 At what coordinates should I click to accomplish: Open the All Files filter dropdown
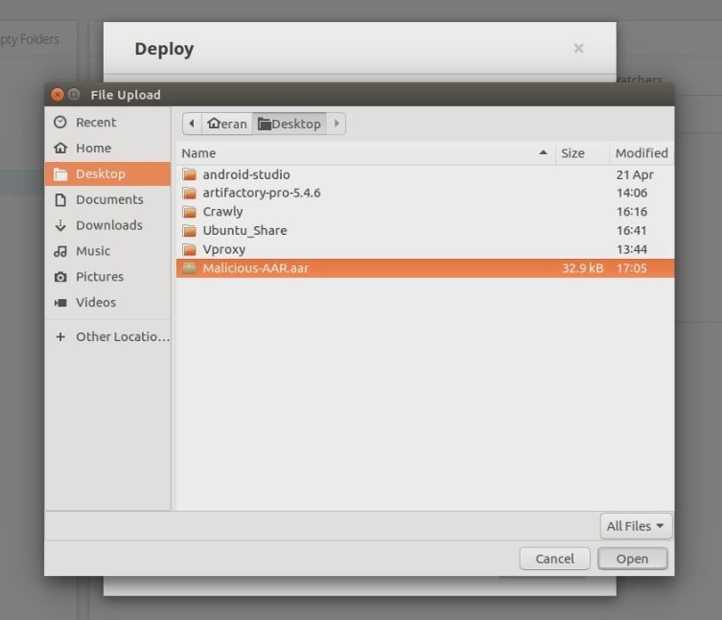pyautogui.click(x=635, y=526)
